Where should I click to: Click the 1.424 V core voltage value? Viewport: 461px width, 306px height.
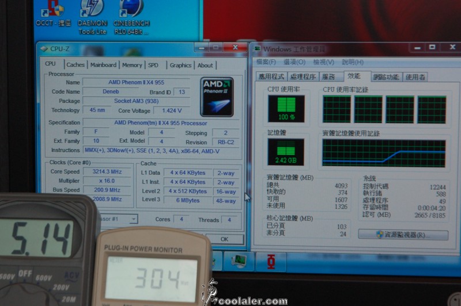tap(172, 110)
